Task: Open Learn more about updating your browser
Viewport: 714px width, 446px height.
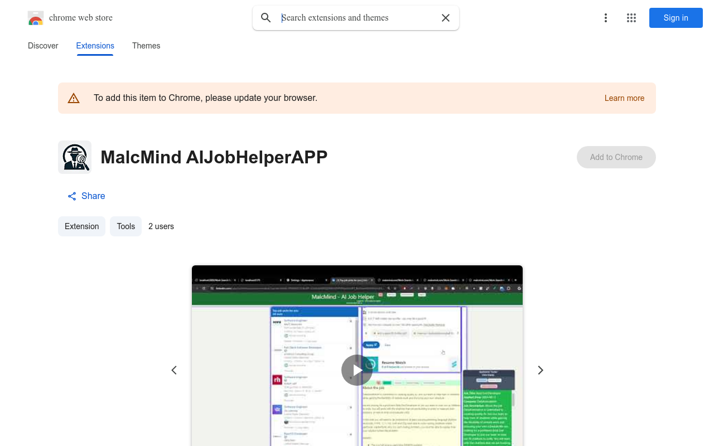Action: point(624,98)
